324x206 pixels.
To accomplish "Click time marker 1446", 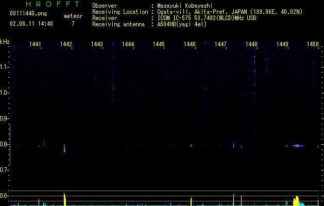I will pyautogui.click(x=190, y=44).
